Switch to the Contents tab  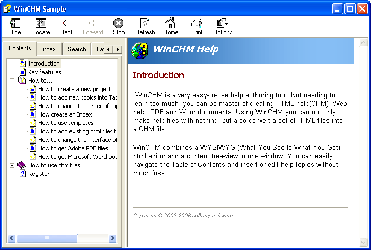point(20,48)
